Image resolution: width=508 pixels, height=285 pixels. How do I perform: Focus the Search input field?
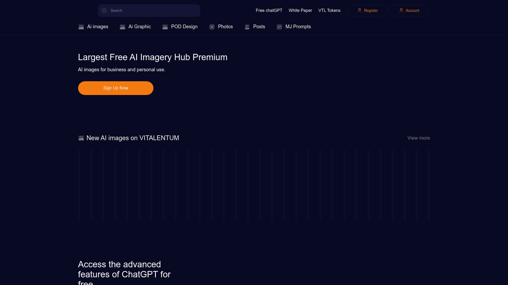pyautogui.click(x=152, y=11)
